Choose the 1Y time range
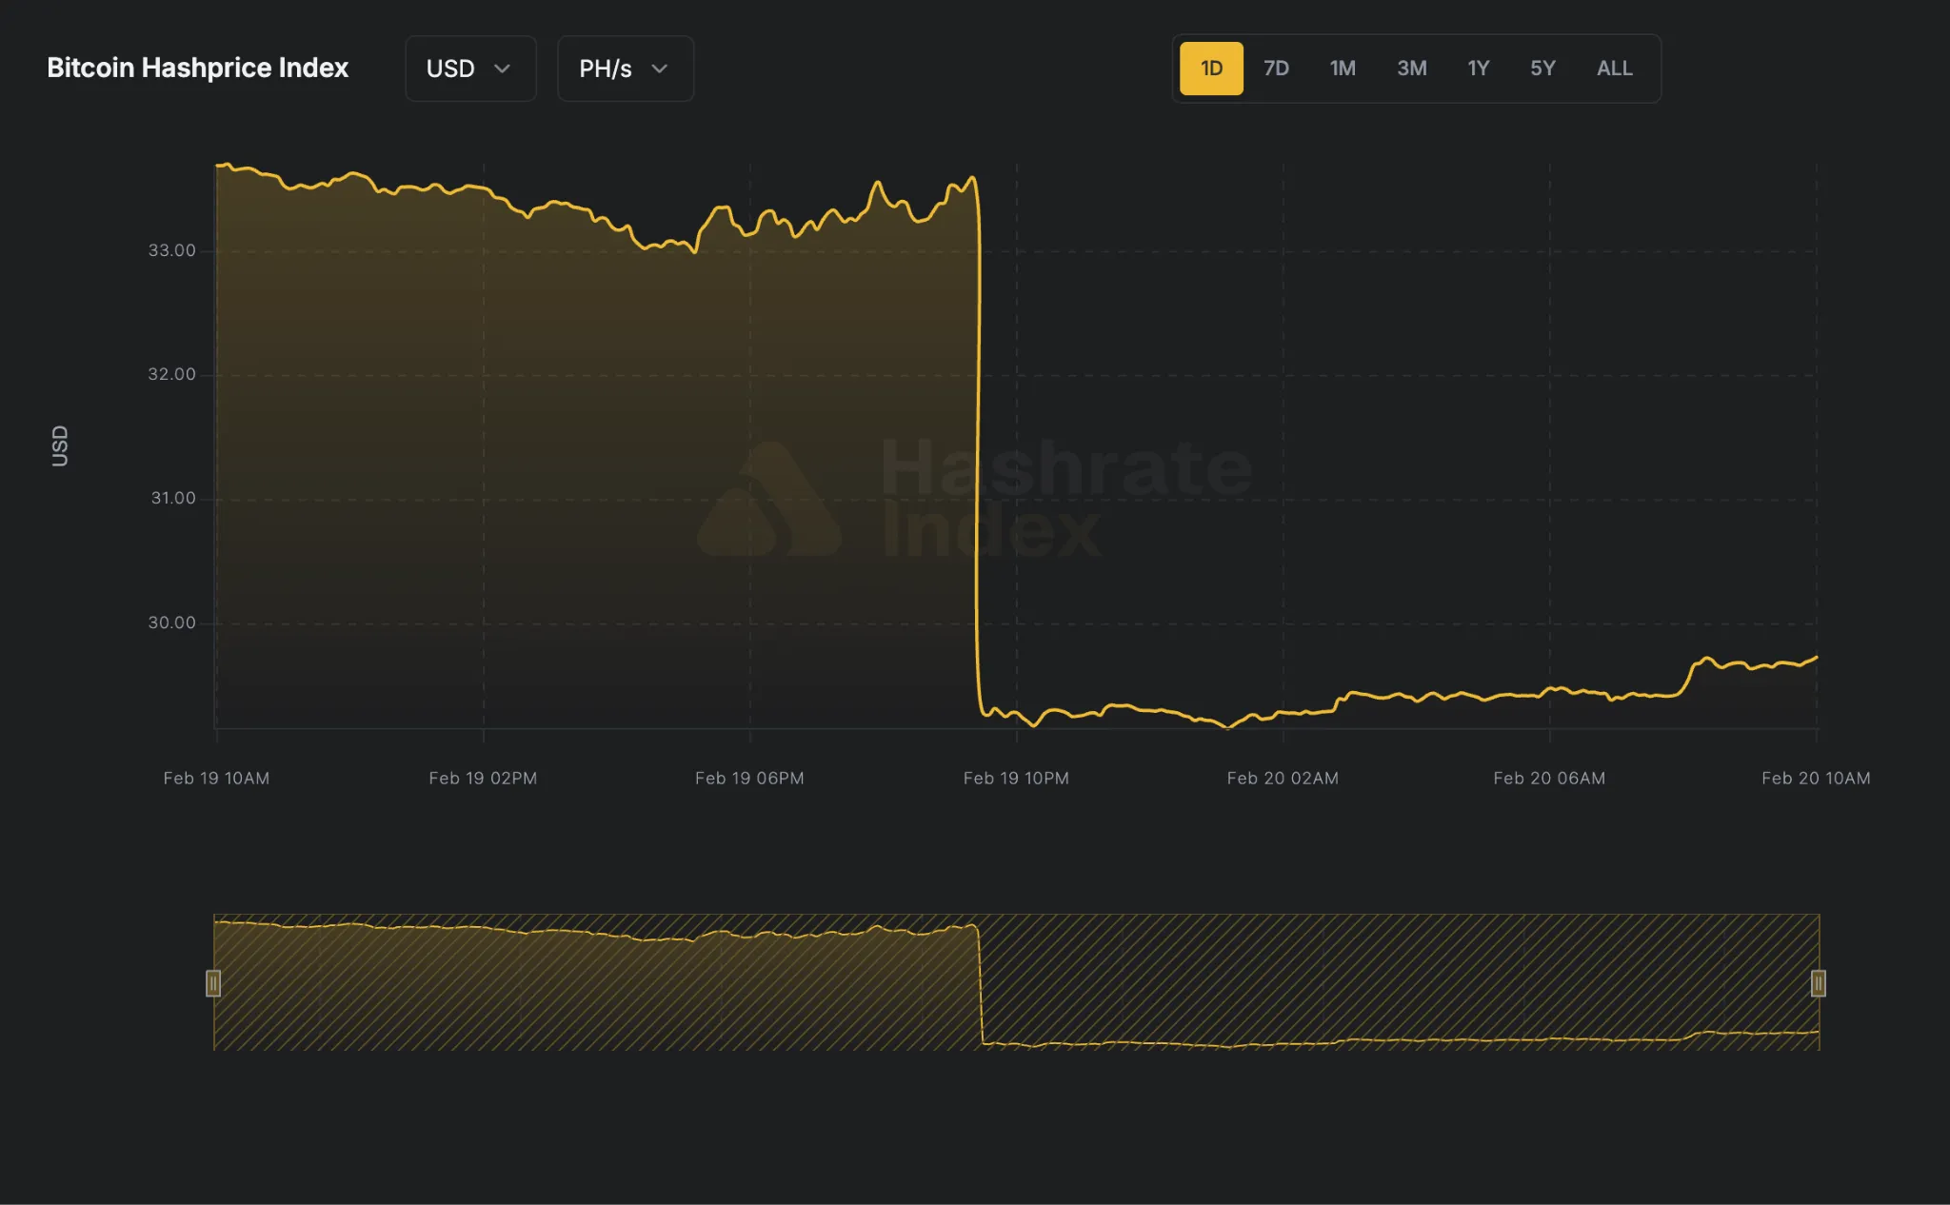This screenshot has height=1205, width=1950. (1478, 69)
